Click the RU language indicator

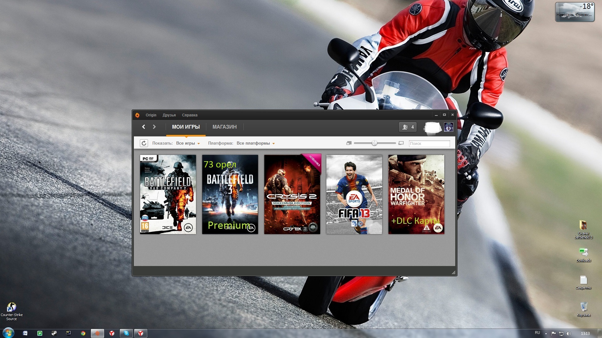[x=537, y=333]
